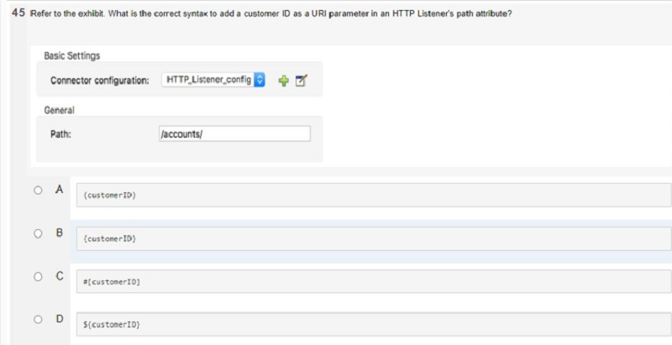Click the Connector configuration label
This screenshot has width=672, height=345.
(x=100, y=81)
